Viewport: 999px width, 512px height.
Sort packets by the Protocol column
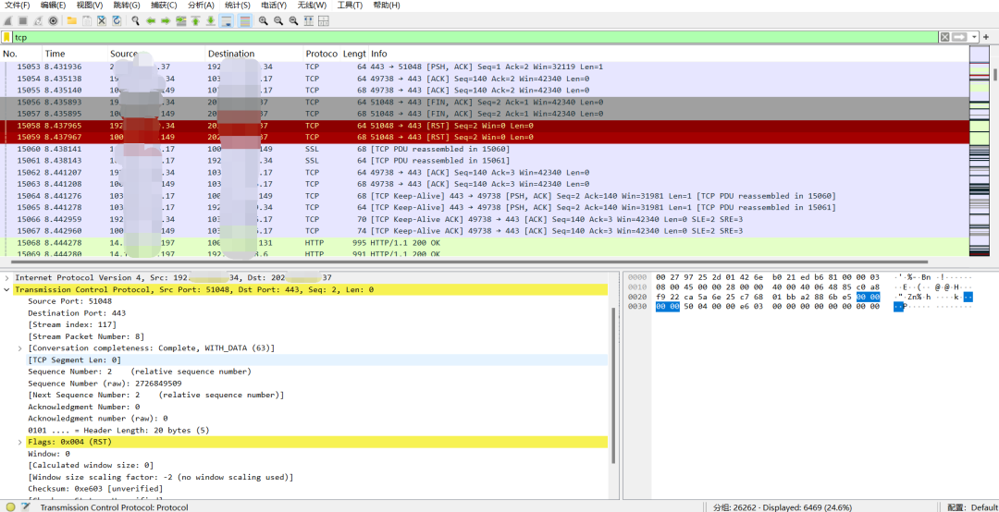(x=322, y=54)
